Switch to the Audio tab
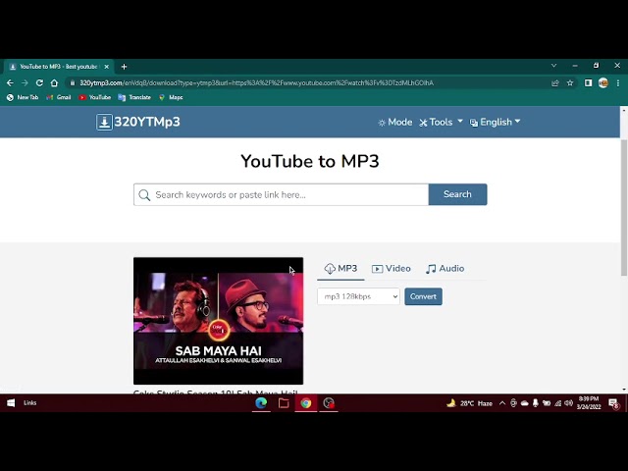628x471 pixels. click(x=445, y=268)
